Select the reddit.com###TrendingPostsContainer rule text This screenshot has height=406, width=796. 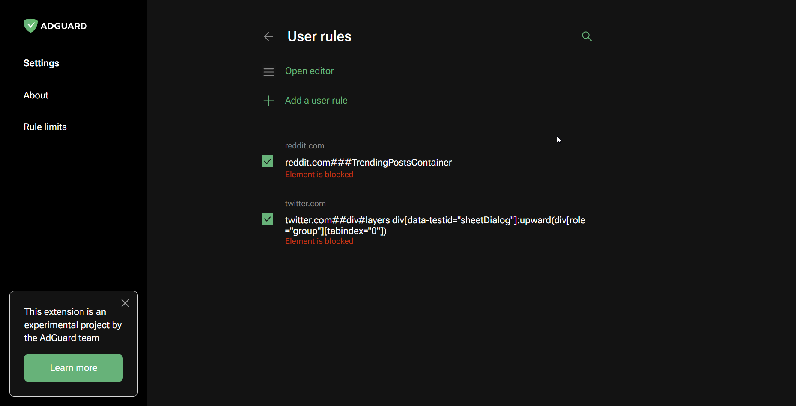click(x=368, y=163)
